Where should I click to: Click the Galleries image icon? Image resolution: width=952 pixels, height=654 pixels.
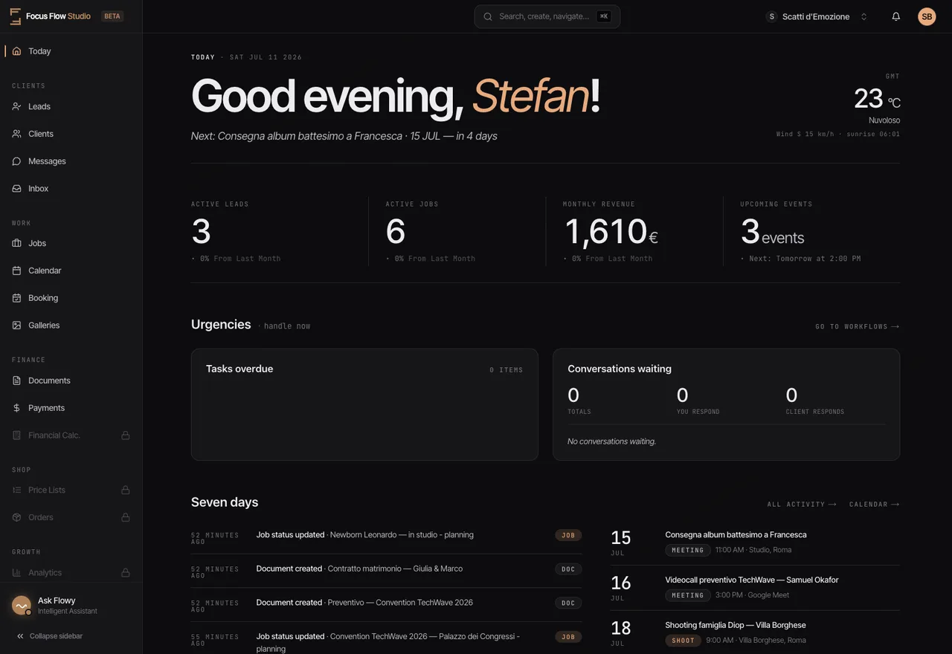coord(16,326)
